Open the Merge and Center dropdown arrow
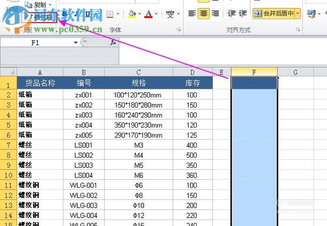Viewport: 327px width, 226px height. 298,14
